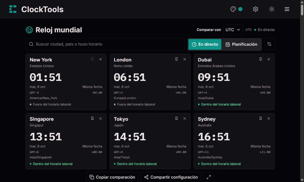304x182 pixels.
Task: Click Dubai's Dentro del horario laboral status
Action: click(x=219, y=104)
